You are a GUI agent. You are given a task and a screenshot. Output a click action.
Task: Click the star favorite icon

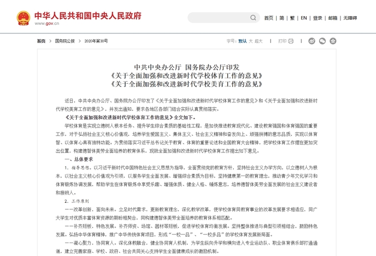click(333, 41)
